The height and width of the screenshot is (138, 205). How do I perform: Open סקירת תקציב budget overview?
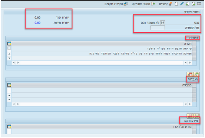point(116,4)
